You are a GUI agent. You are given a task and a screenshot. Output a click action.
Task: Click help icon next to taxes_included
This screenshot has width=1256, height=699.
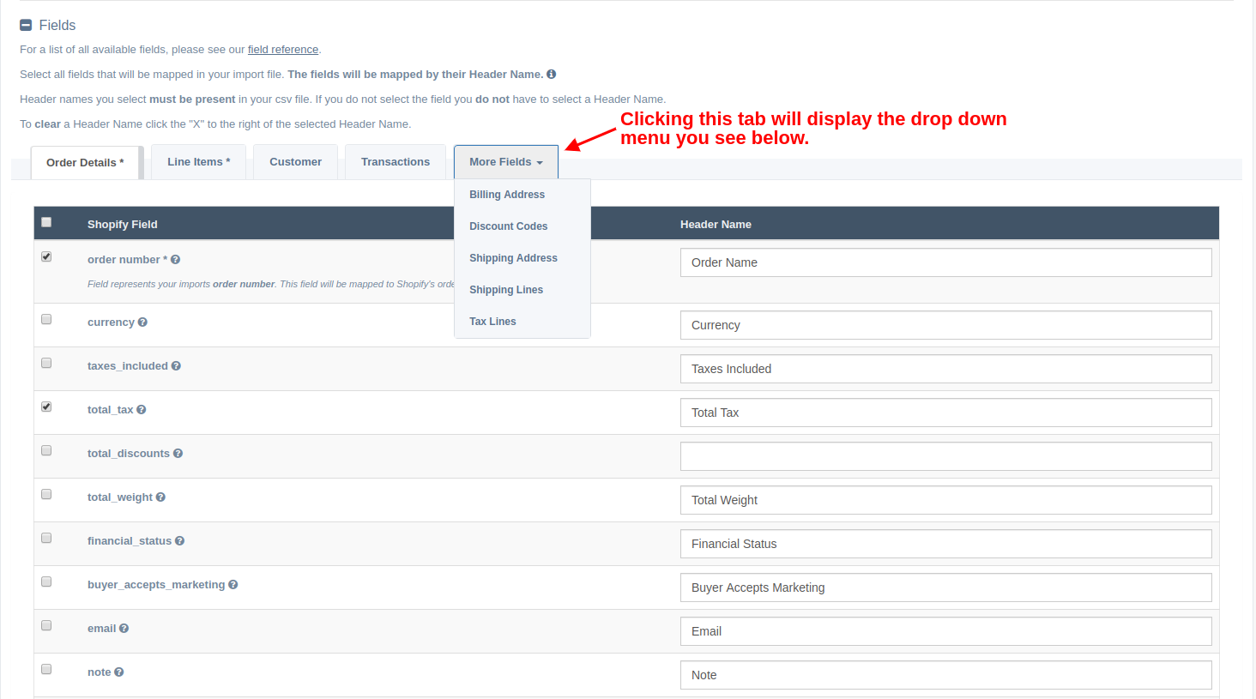[176, 366]
